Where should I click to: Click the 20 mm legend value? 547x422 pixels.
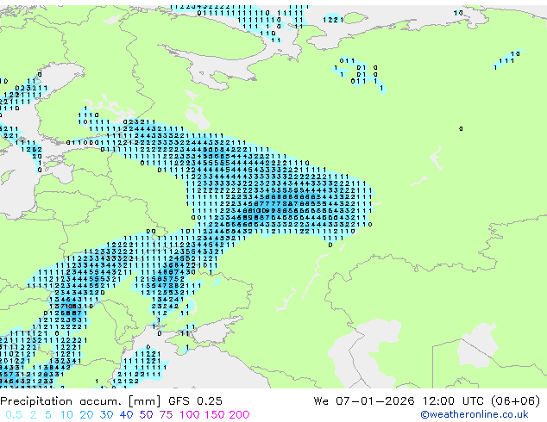86,415
